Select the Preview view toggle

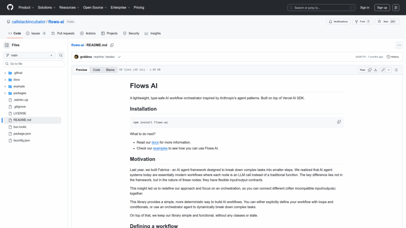point(81,70)
